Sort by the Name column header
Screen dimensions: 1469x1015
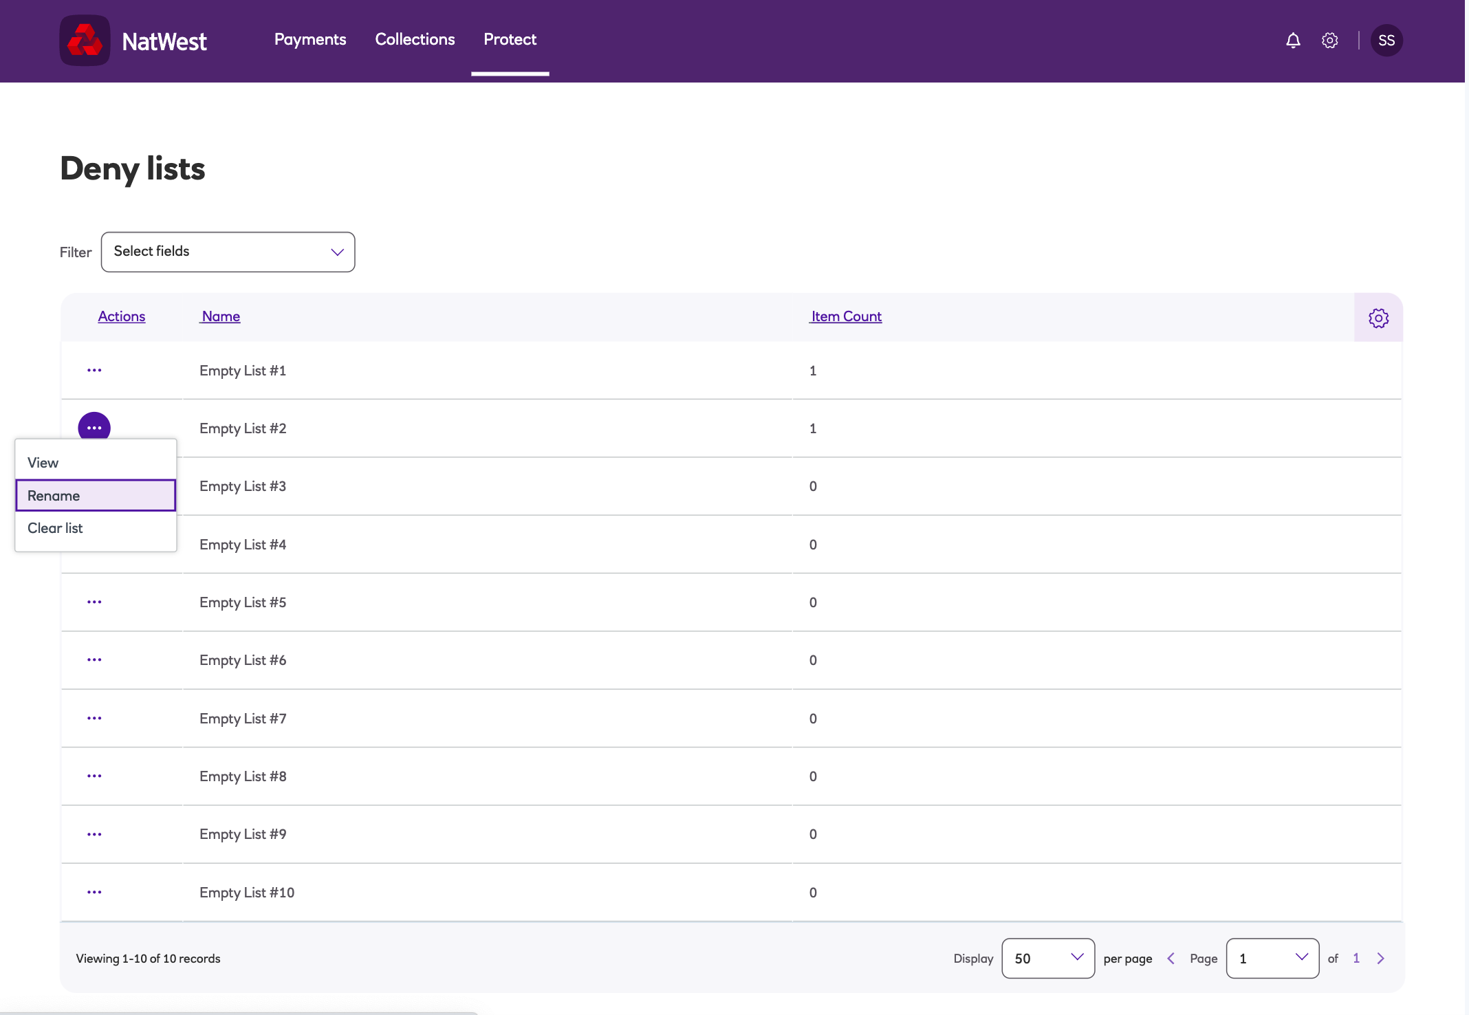point(220,316)
